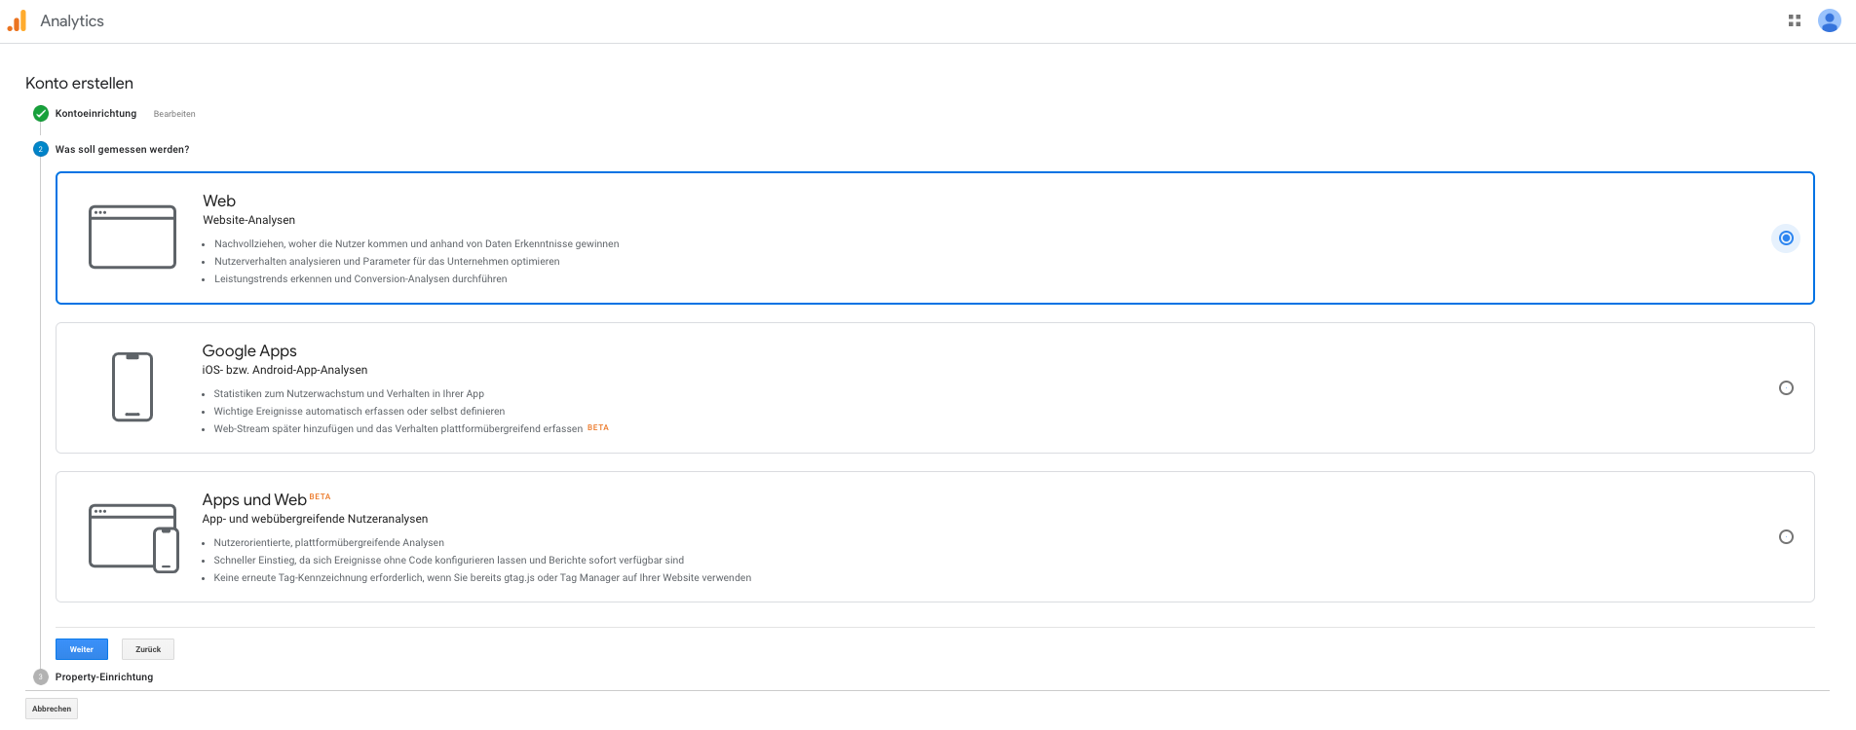The height and width of the screenshot is (730, 1856).
Task: Click the Apps und Web card heading
Action: click(254, 499)
